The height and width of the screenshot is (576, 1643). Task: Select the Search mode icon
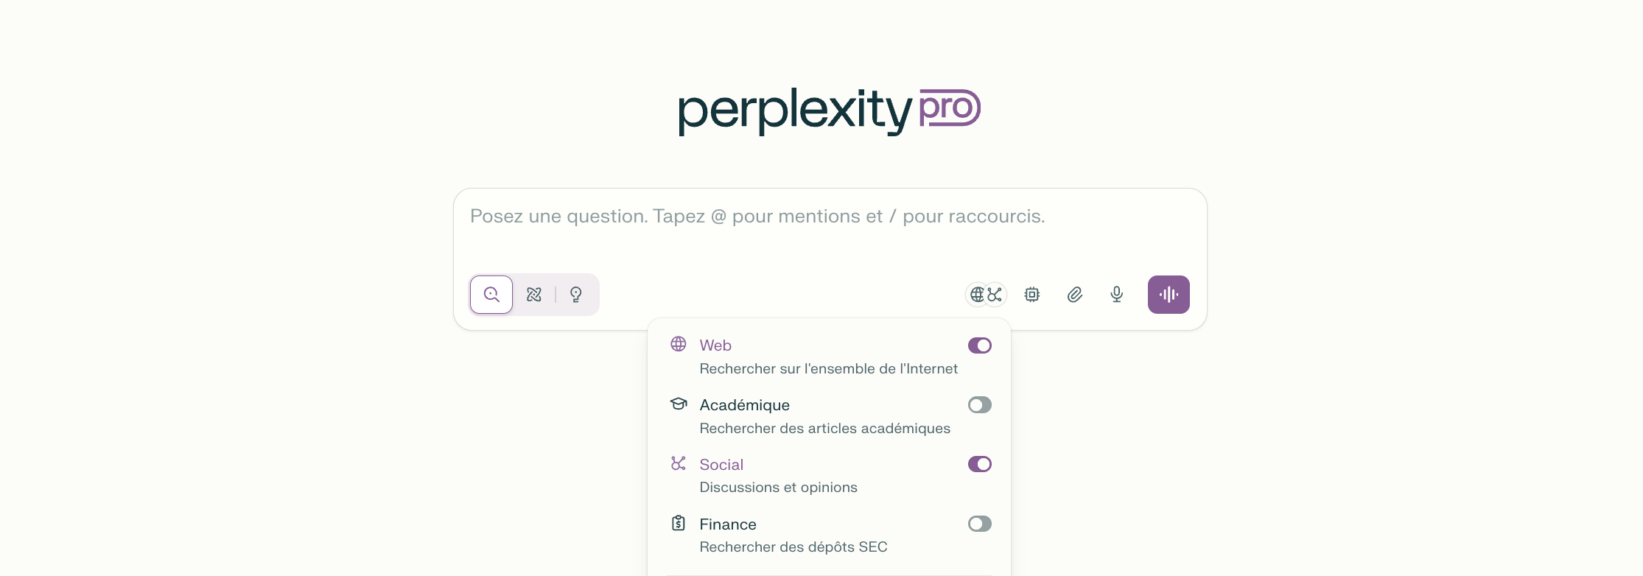(491, 294)
